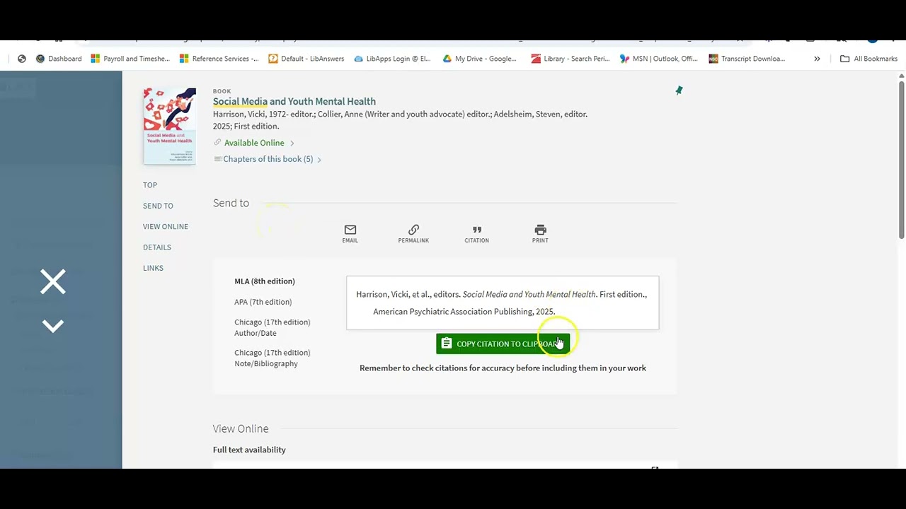
Task: Open Default - LibAnswers bookmark
Action: pyautogui.click(x=306, y=59)
